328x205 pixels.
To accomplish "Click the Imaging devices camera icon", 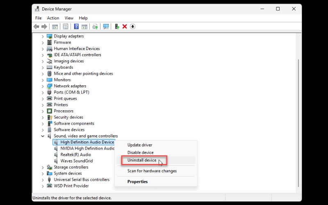I will point(49,61).
